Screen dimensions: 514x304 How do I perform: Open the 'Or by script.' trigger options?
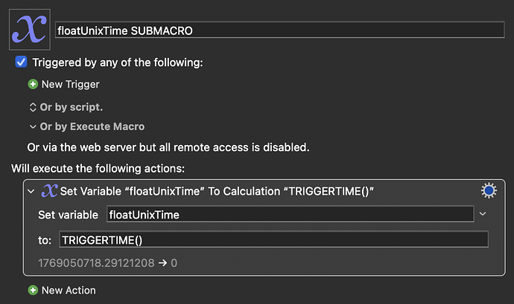[66, 106]
